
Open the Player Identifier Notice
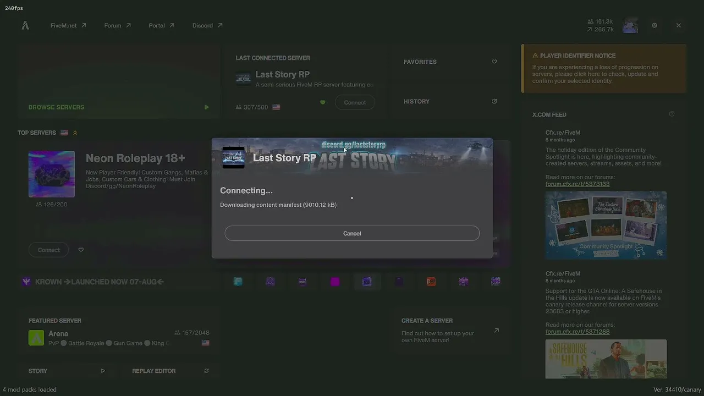604,69
